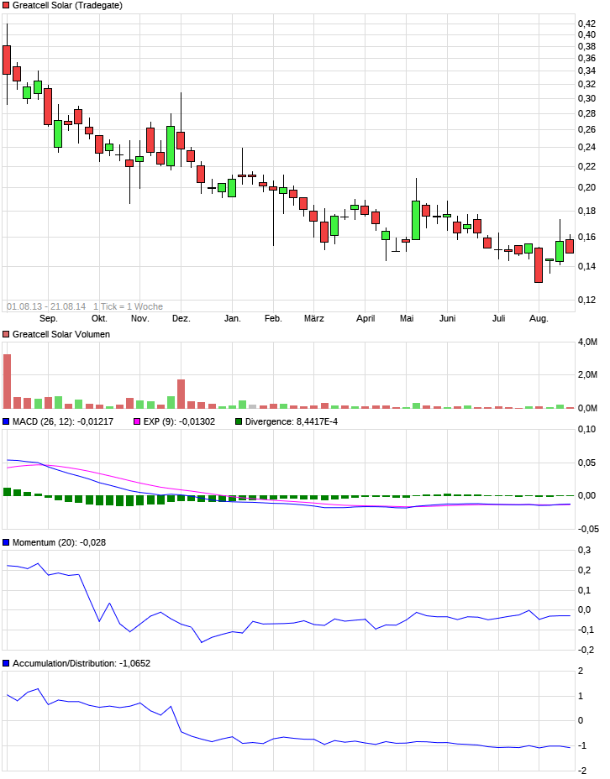Click the green Divergence legend swatch
The height and width of the screenshot is (779, 610).
[x=239, y=421]
